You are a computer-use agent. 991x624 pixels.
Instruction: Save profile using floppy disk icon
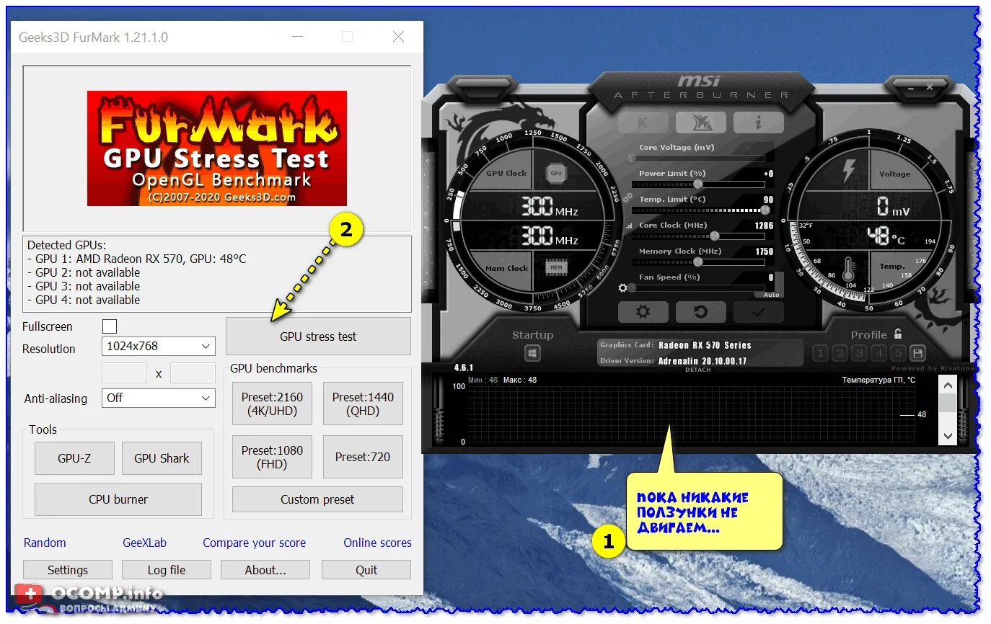[917, 353]
